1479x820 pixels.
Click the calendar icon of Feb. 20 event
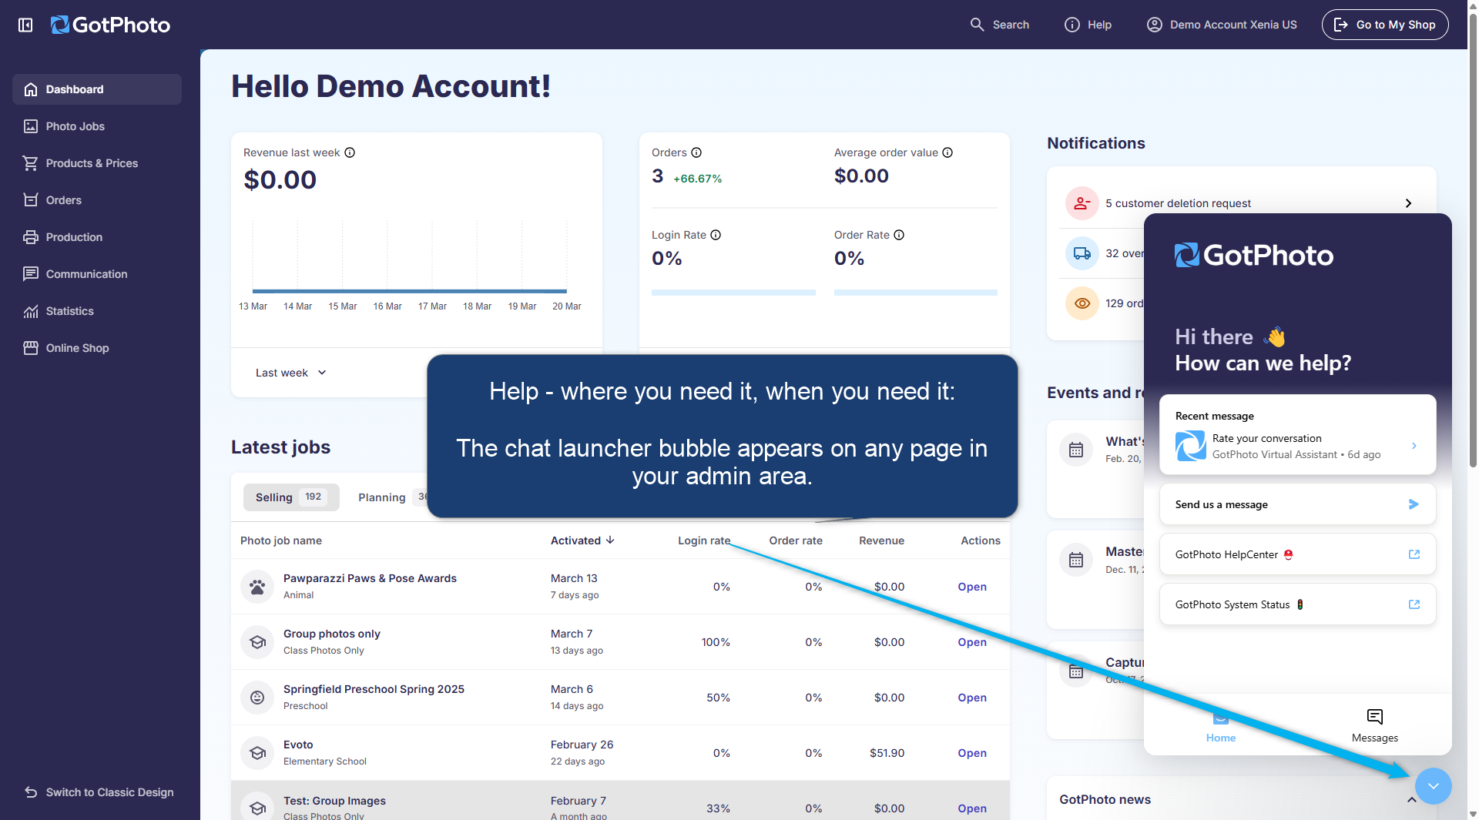point(1076,450)
